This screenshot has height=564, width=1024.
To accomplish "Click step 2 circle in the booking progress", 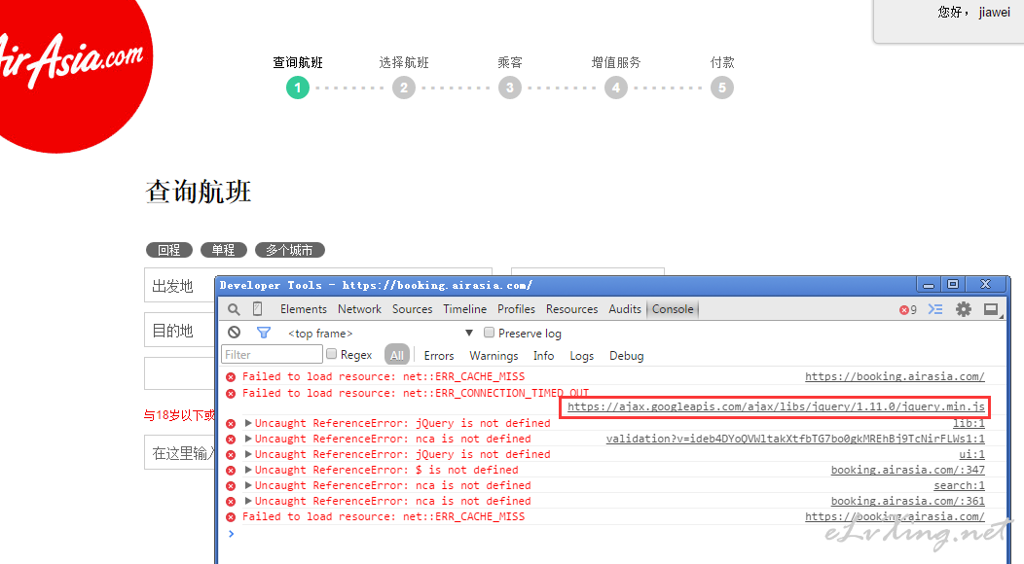I will (404, 88).
